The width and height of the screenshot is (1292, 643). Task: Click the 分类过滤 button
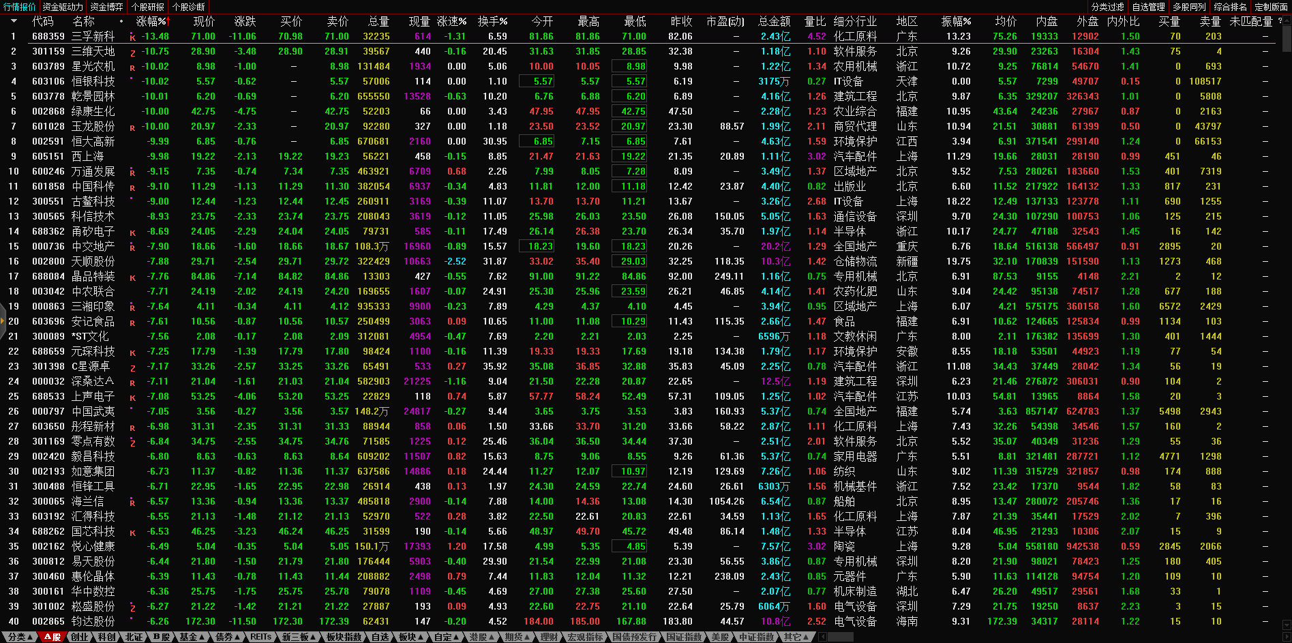click(1107, 7)
